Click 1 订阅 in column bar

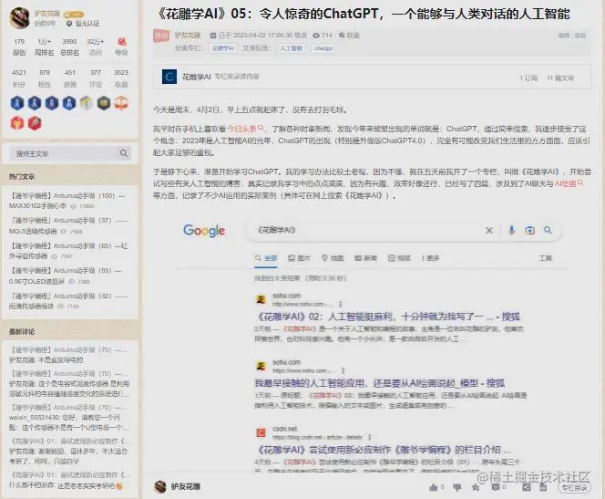click(x=528, y=78)
